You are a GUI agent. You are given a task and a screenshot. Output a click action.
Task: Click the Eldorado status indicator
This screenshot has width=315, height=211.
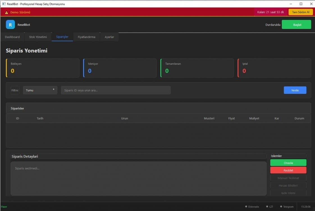pos(252,207)
